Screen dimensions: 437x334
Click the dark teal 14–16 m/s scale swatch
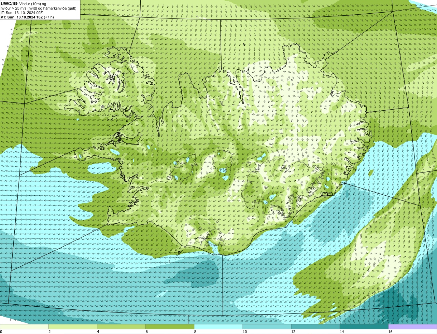364,327
